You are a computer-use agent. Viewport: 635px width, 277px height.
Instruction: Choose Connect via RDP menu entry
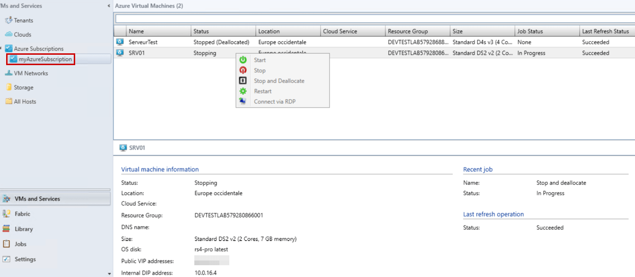(274, 101)
